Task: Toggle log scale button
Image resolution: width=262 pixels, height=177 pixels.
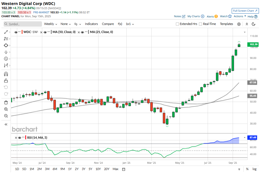Action: [254, 169]
